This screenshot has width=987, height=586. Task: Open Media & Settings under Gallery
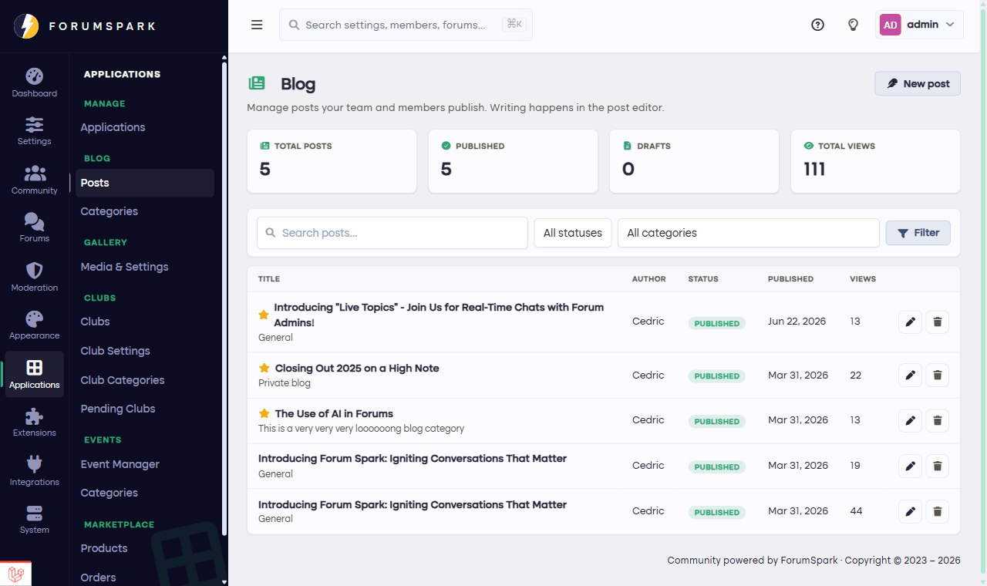pos(124,267)
